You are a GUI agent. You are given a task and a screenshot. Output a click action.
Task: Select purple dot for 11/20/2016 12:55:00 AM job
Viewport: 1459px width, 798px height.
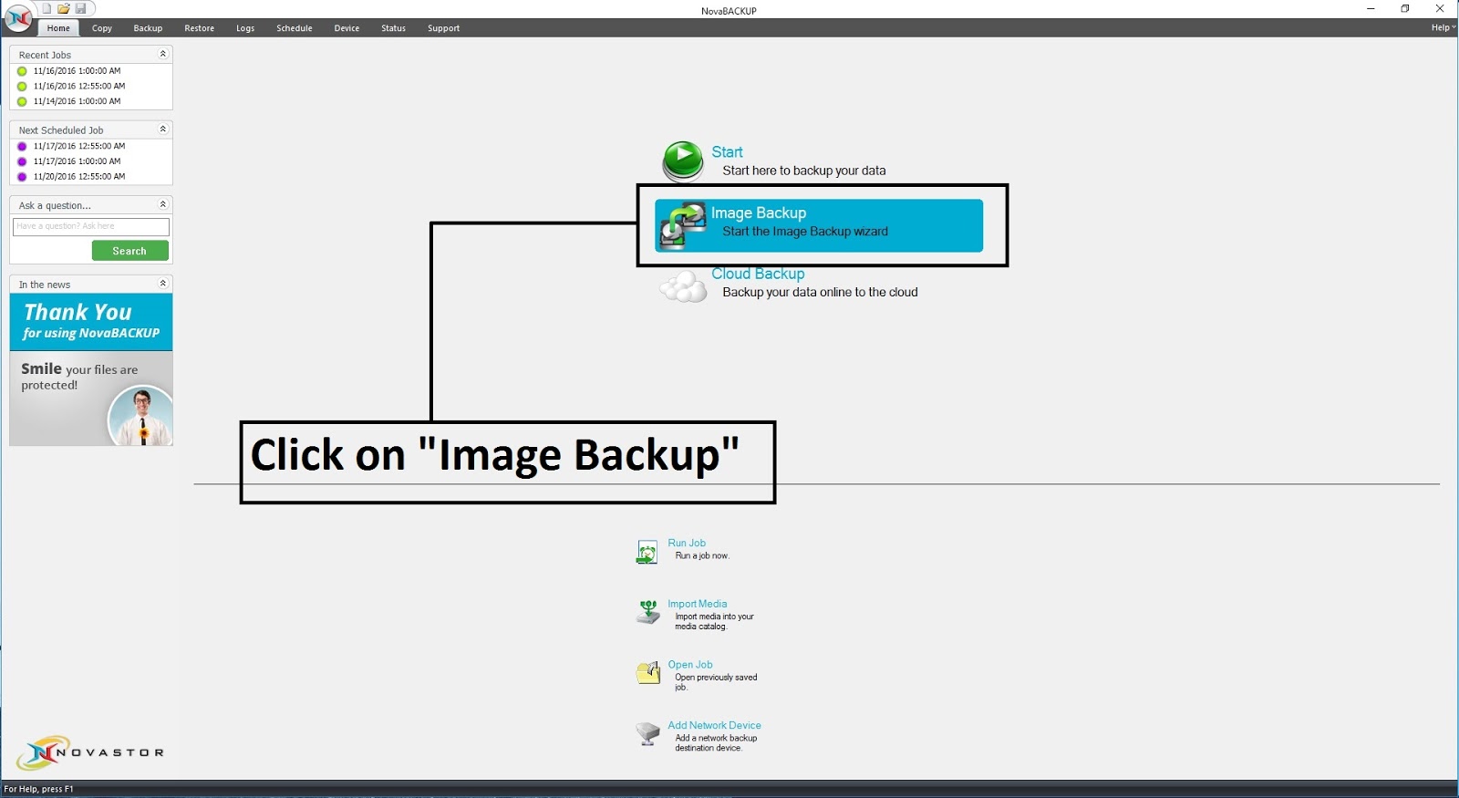click(x=22, y=177)
